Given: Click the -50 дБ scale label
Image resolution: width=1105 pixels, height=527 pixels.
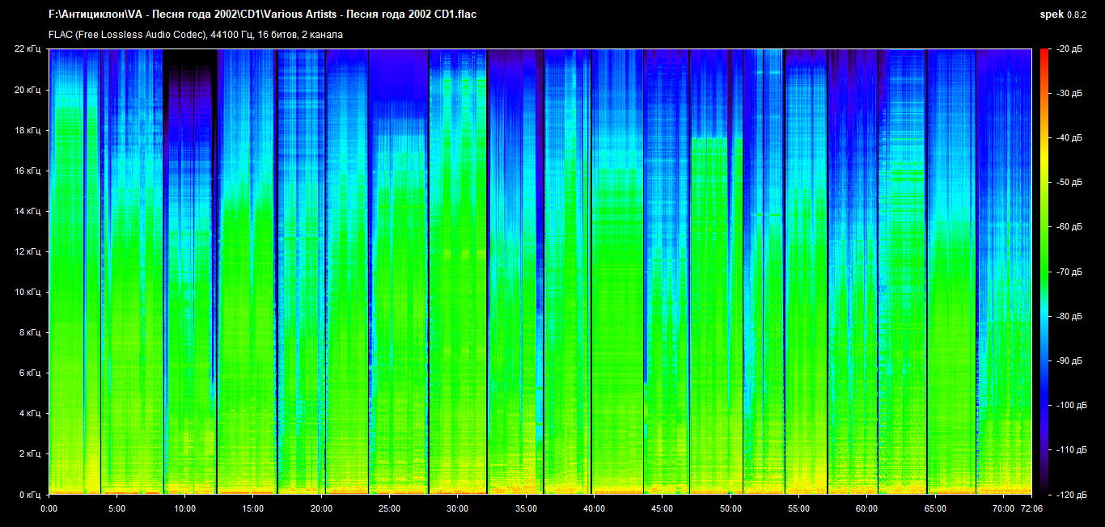Looking at the screenshot, I should click(x=1068, y=183).
